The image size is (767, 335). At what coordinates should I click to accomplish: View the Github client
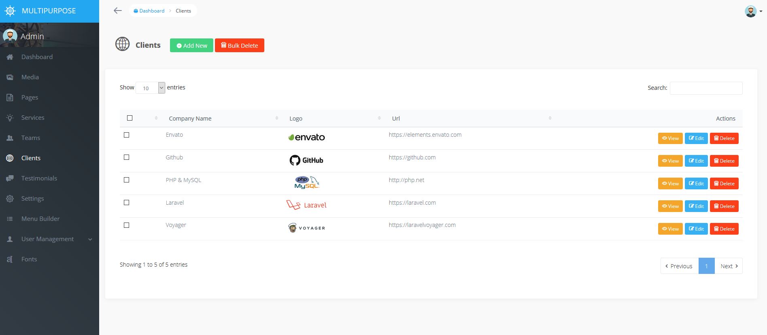670,161
